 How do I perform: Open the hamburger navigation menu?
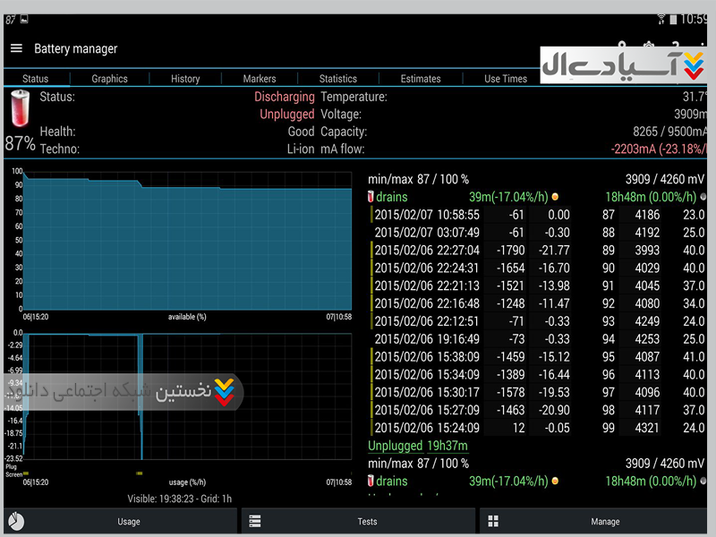click(16, 48)
